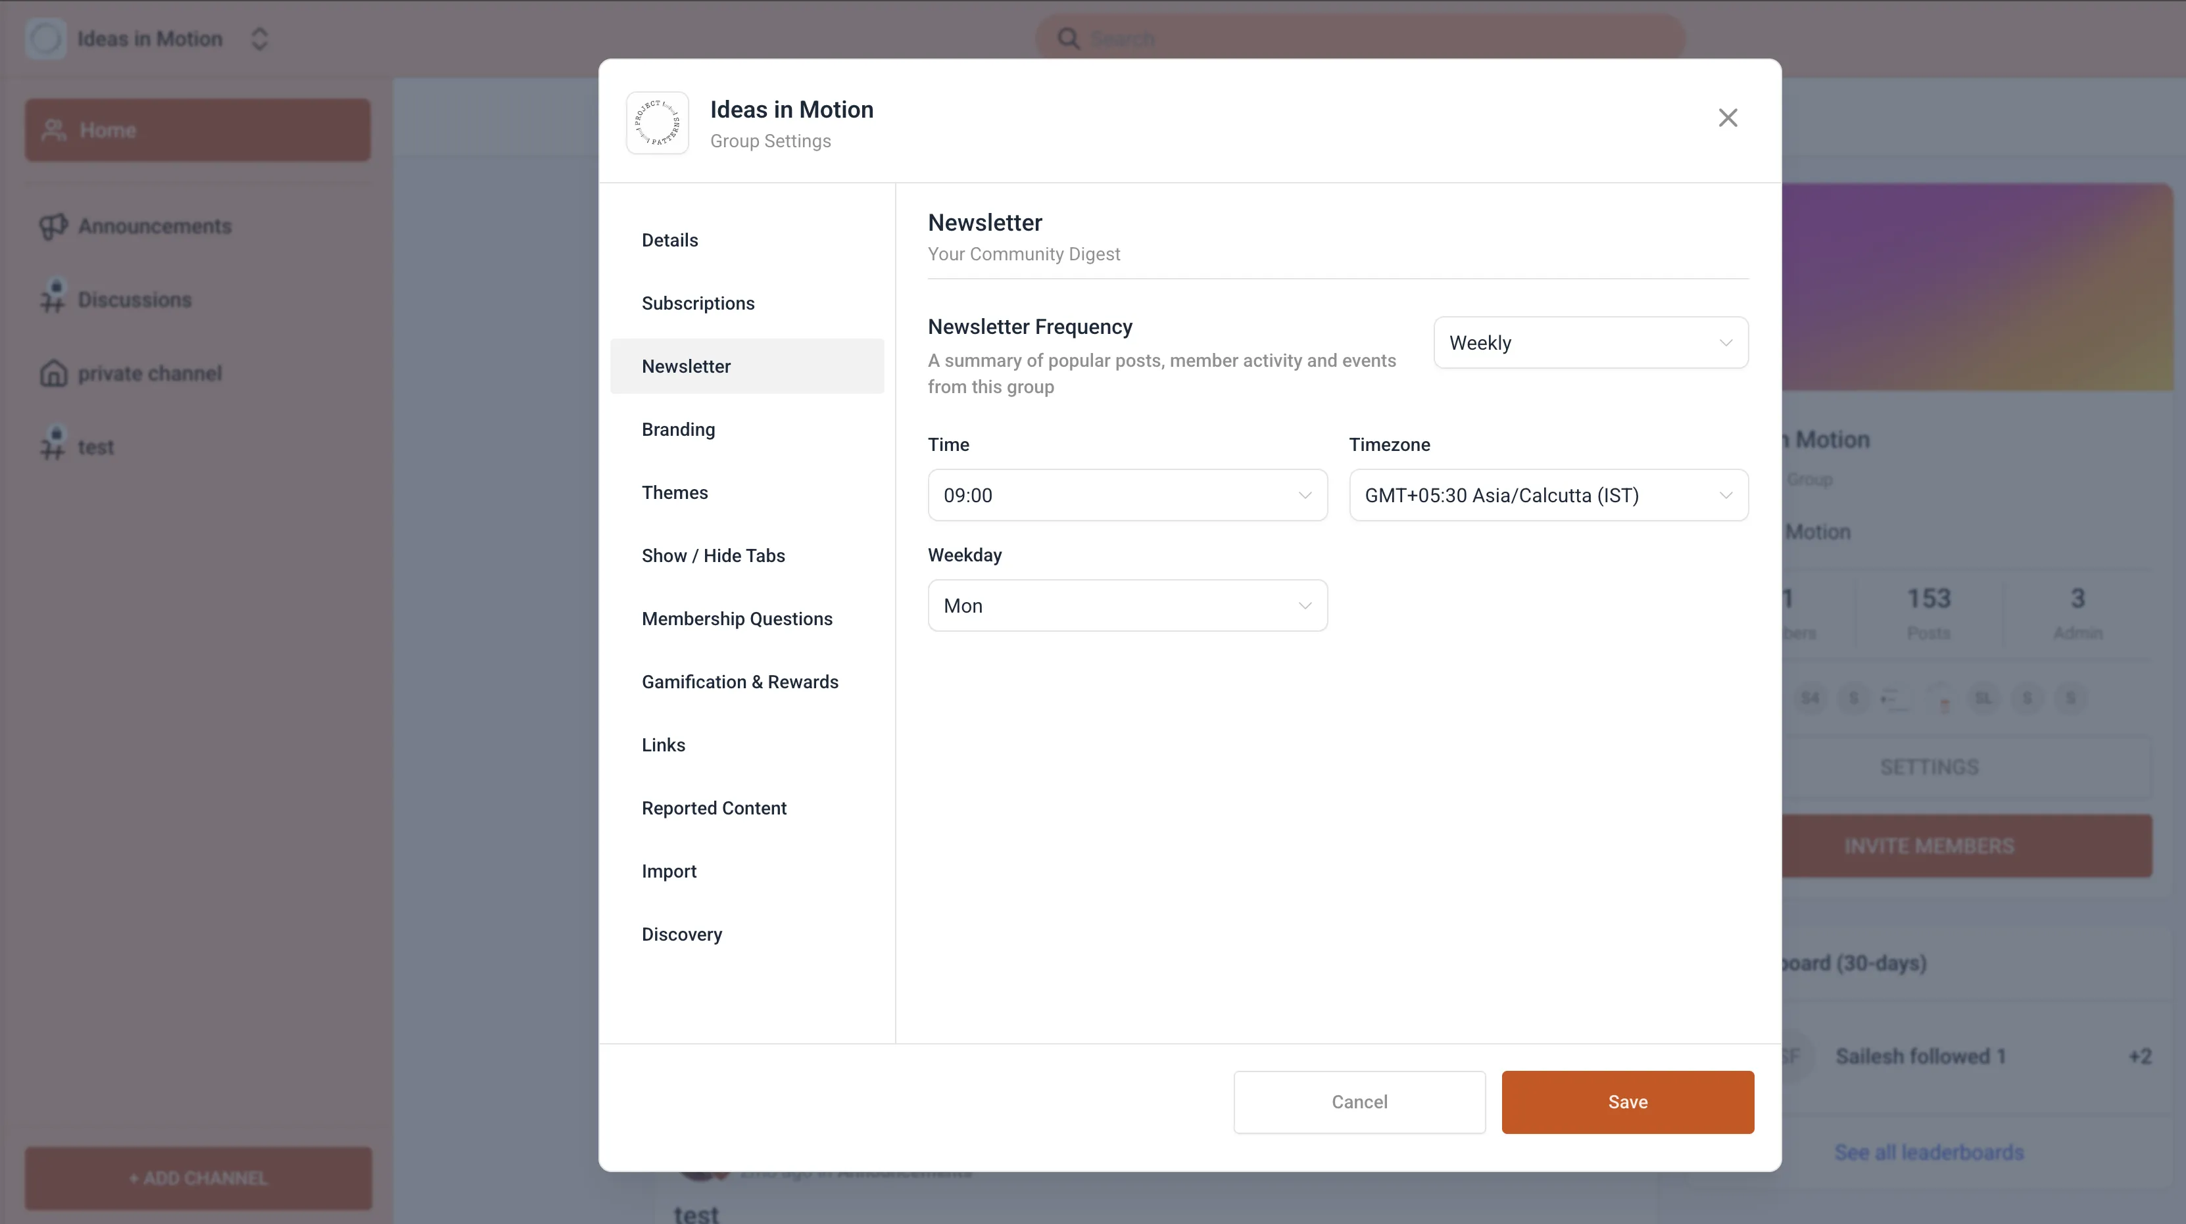
Task: Select the Discussions channel icon
Action: 53,298
